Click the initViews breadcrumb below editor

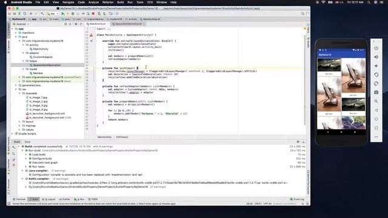coord(122,137)
